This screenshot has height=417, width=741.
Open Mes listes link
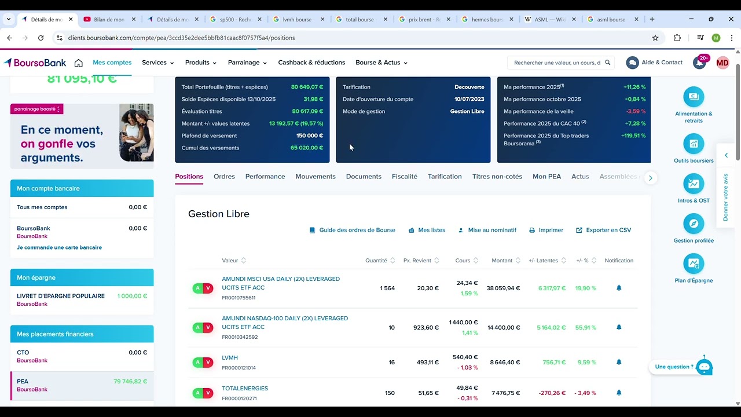(x=427, y=230)
